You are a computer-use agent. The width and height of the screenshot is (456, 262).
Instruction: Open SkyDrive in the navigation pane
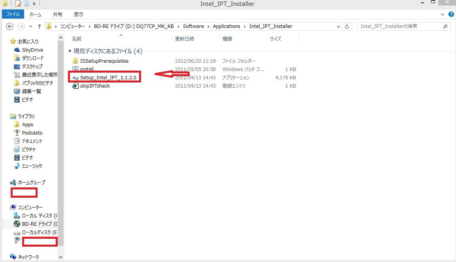[32, 50]
